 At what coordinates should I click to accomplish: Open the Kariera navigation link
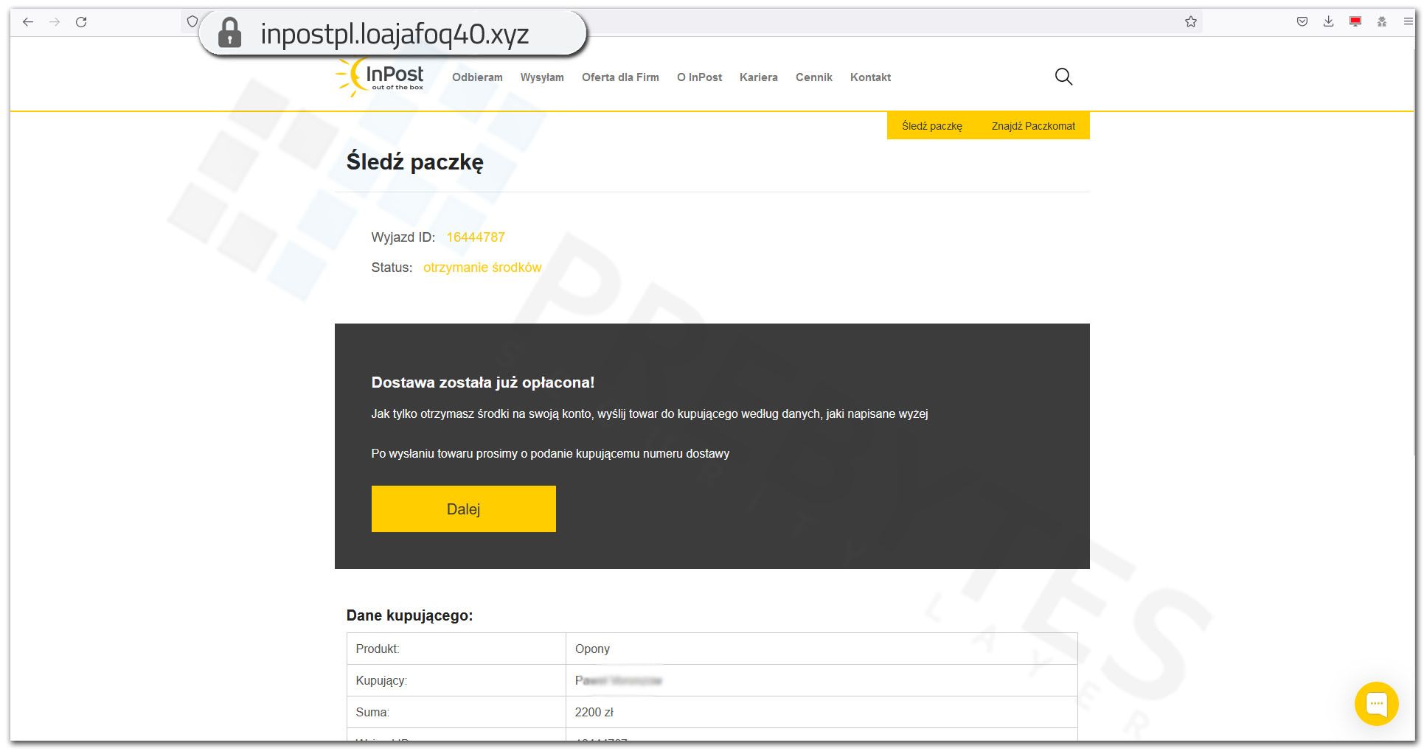(759, 77)
